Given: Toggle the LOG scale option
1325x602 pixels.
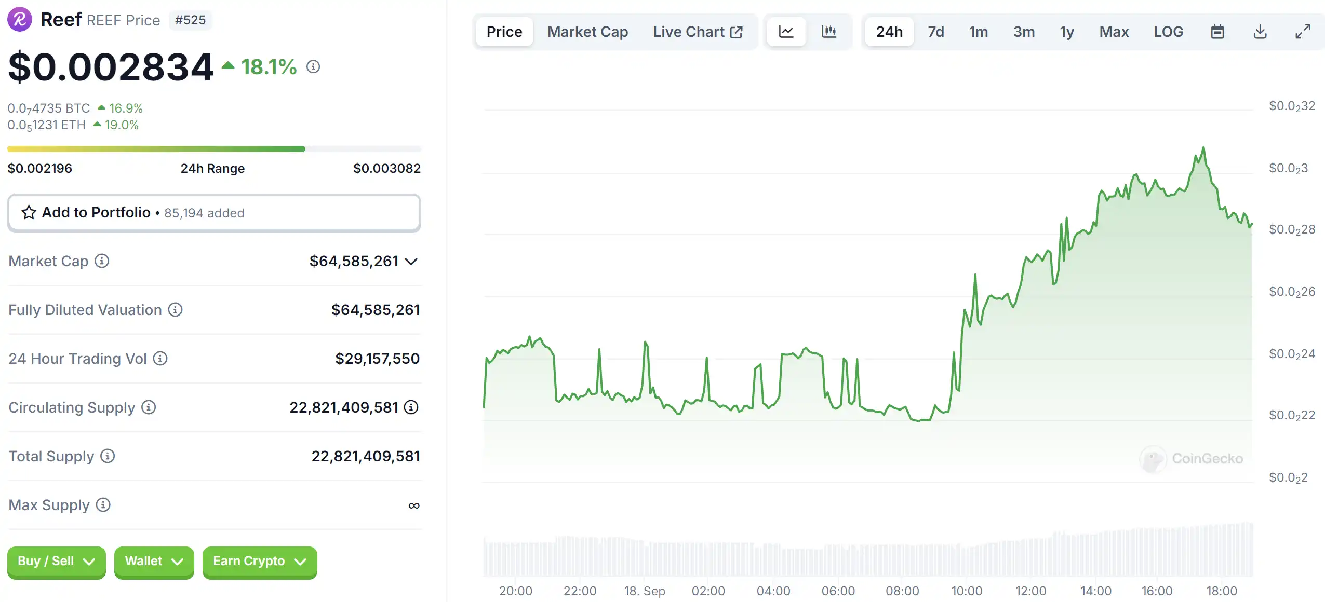Looking at the screenshot, I should pos(1168,32).
